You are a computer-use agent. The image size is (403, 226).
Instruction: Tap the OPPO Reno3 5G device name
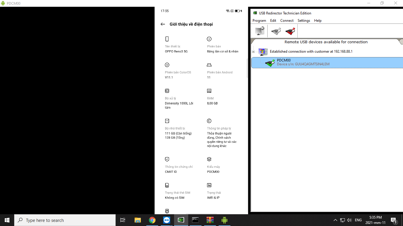176,51
